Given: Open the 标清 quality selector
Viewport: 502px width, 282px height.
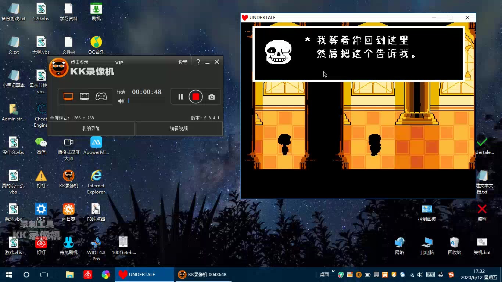Looking at the screenshot, I should coord(121,92).
